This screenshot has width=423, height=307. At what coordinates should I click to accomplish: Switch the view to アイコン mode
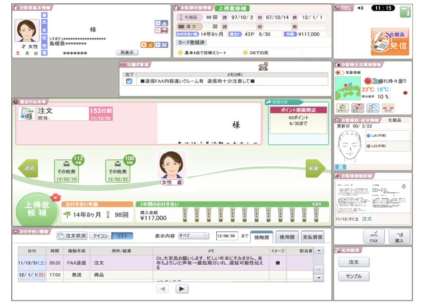tap(100, 236)
